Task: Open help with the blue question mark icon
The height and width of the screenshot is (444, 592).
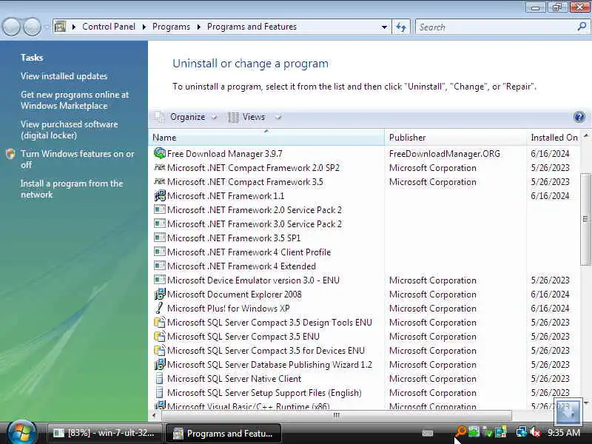Action: tap(579, 117)
